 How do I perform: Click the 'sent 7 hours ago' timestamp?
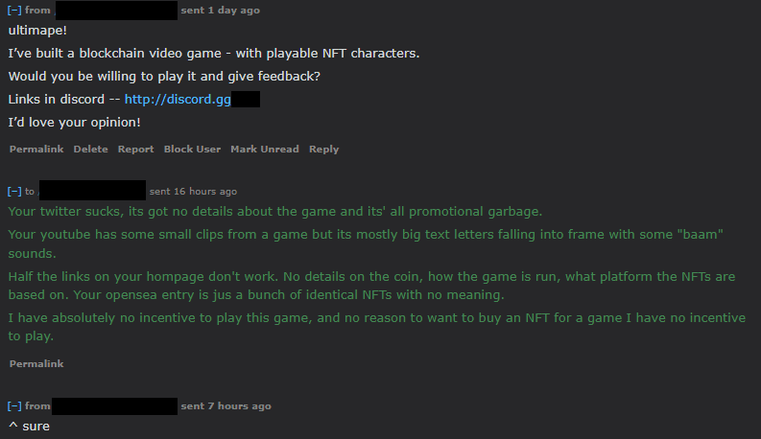coord(226,406)
